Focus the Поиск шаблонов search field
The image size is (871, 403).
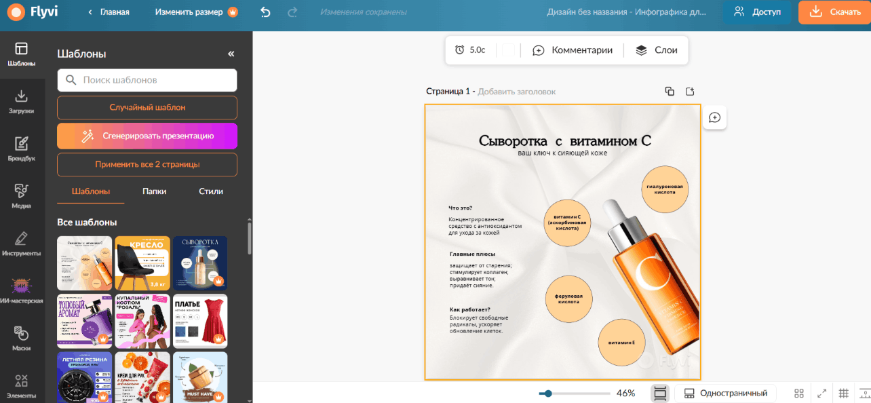pos(147,80)
